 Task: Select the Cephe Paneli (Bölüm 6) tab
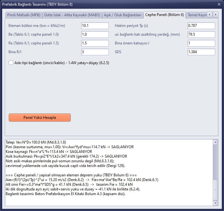[165, 15]
